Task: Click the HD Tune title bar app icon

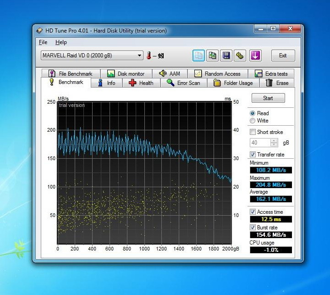Action: tap(39, 31)
